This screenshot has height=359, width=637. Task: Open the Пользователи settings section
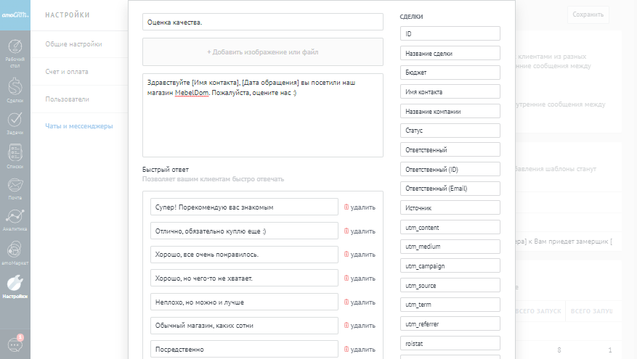(67, 99)
